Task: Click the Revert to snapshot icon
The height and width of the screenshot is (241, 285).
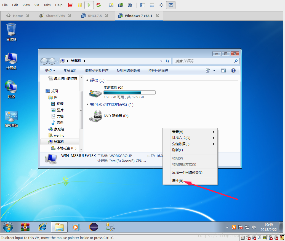Action: [121, 5]
